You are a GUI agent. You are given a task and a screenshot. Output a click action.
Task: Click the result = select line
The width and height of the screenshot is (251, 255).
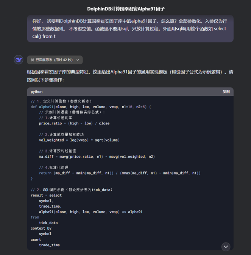(x=46, y=195)
